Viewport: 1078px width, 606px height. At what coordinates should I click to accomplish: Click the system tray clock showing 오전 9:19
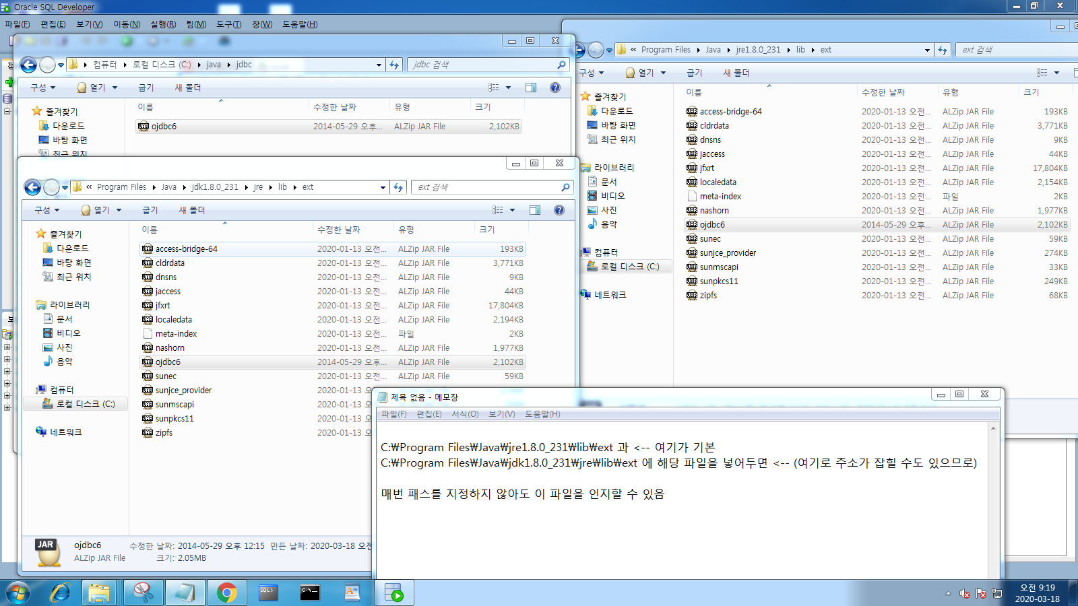click(1038, 593)
